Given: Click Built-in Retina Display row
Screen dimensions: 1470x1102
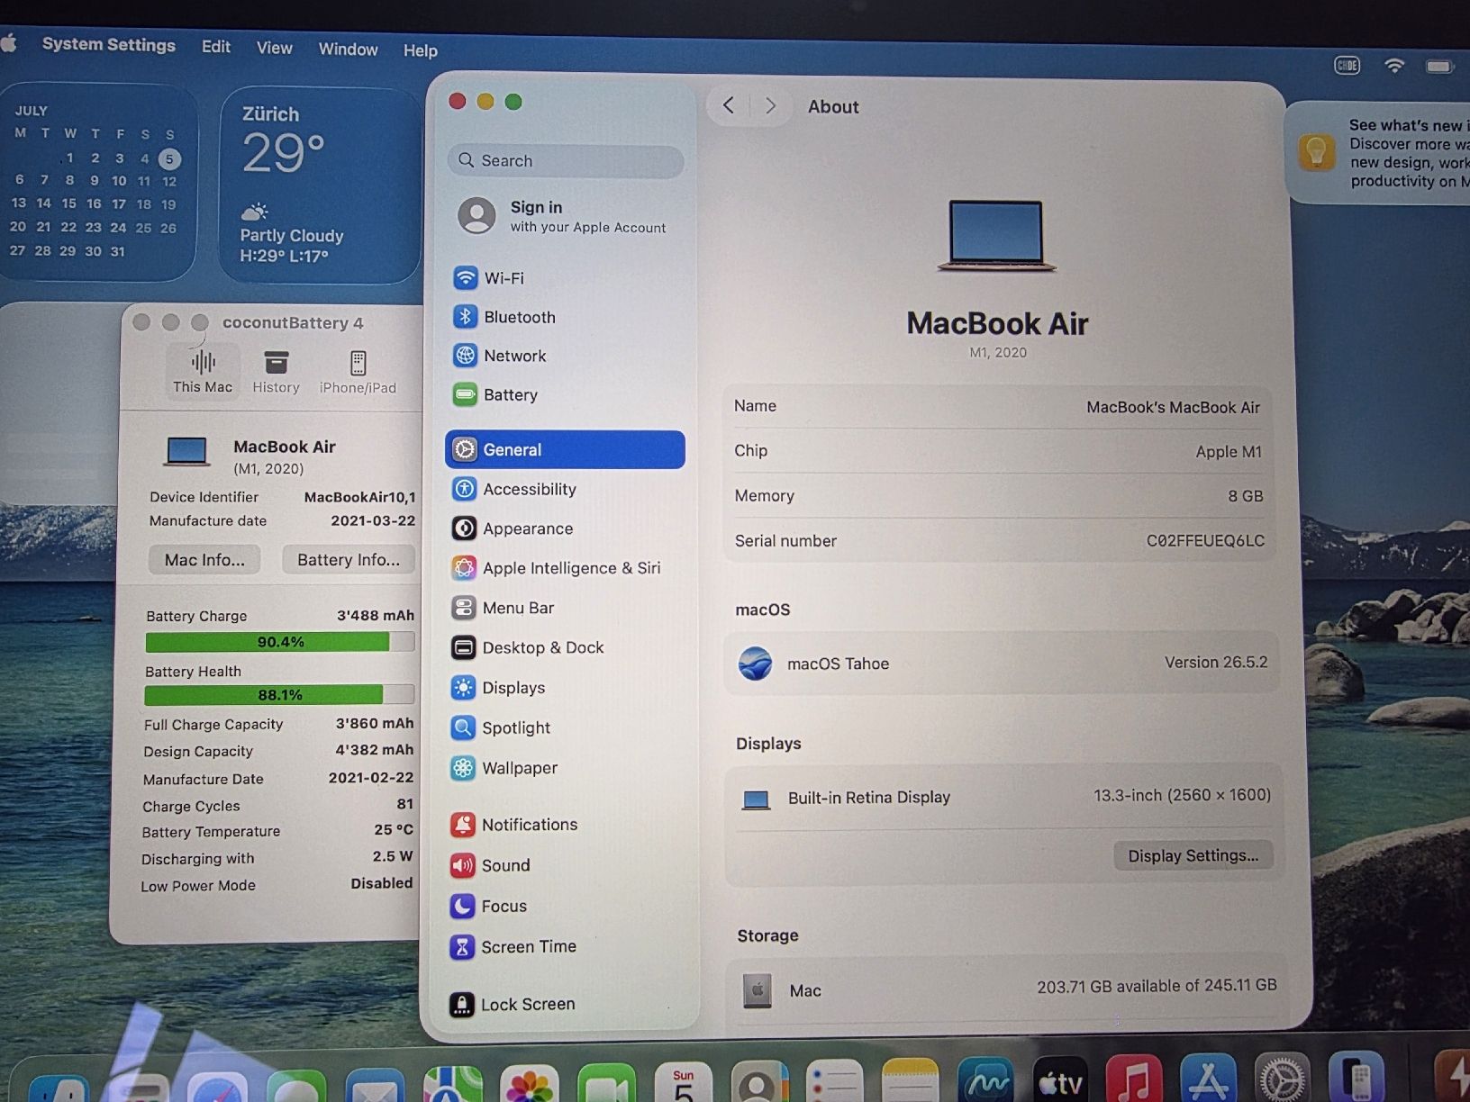Looking at the screenshot, I should (x=1003, y=797).
